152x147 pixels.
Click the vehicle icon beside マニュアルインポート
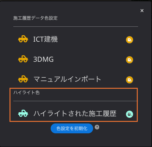[x=23, y=79]
